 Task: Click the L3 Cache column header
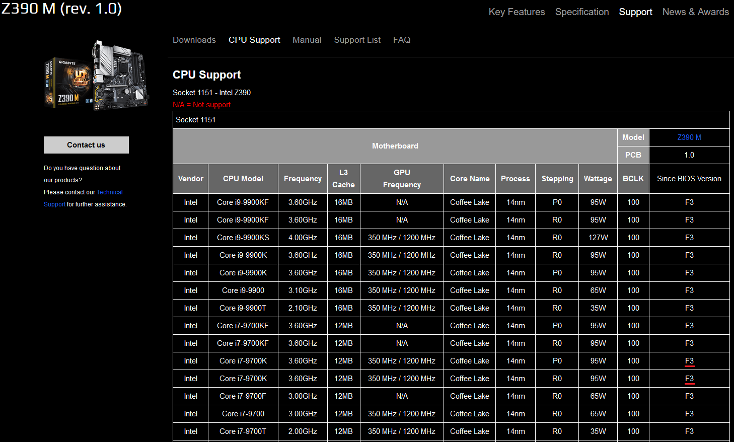click(343, 179)
